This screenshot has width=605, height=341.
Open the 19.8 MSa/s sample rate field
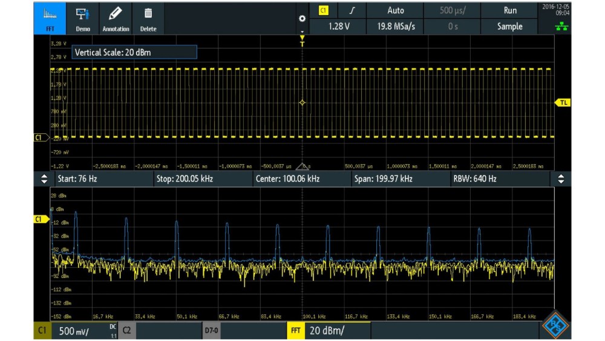click(395, 26)
